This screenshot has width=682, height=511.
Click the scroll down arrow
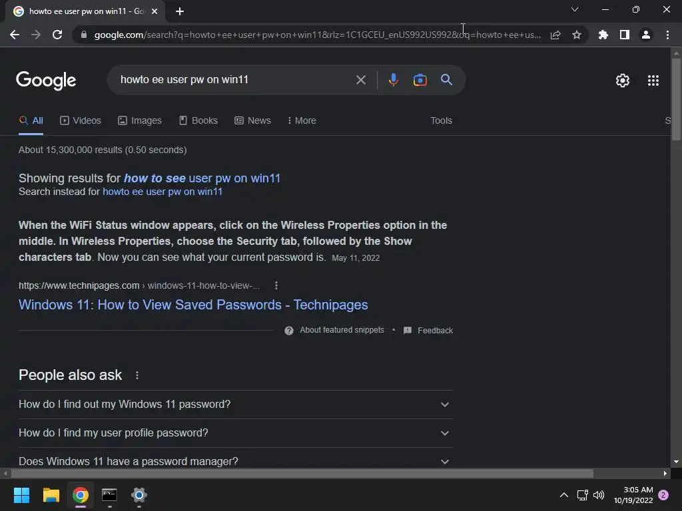pyautogui.click(x=676, y=462)
